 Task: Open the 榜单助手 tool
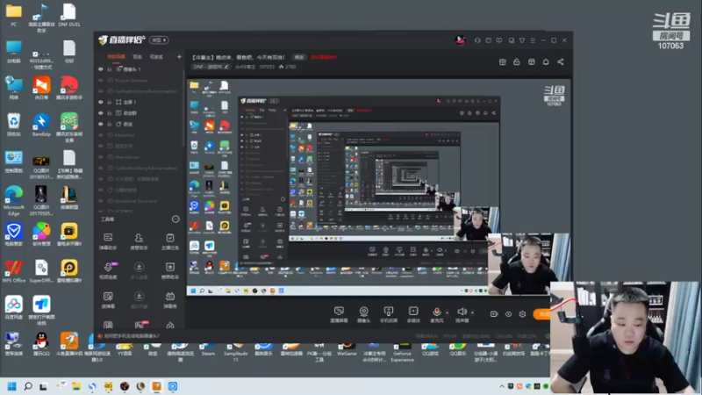point(169,270)
